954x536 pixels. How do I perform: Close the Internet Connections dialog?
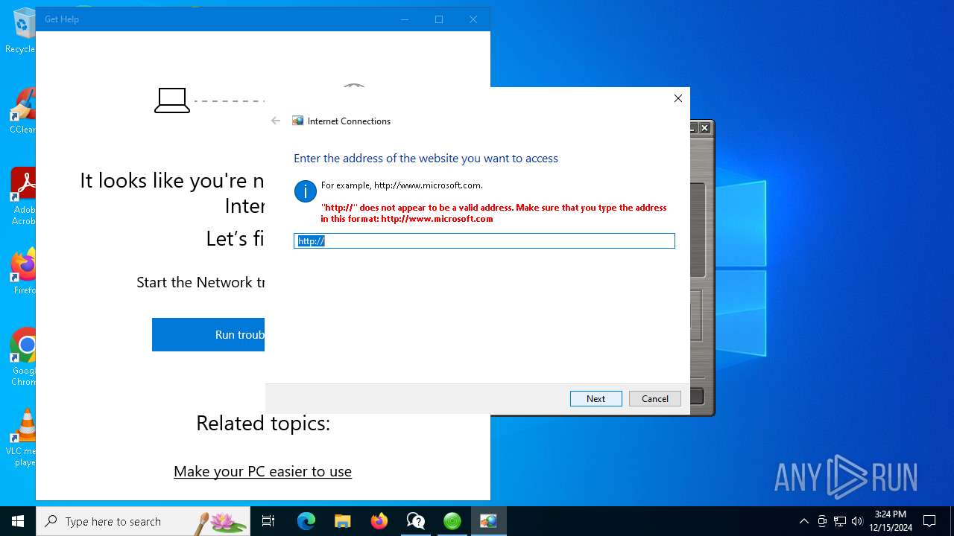coord(677,98)
